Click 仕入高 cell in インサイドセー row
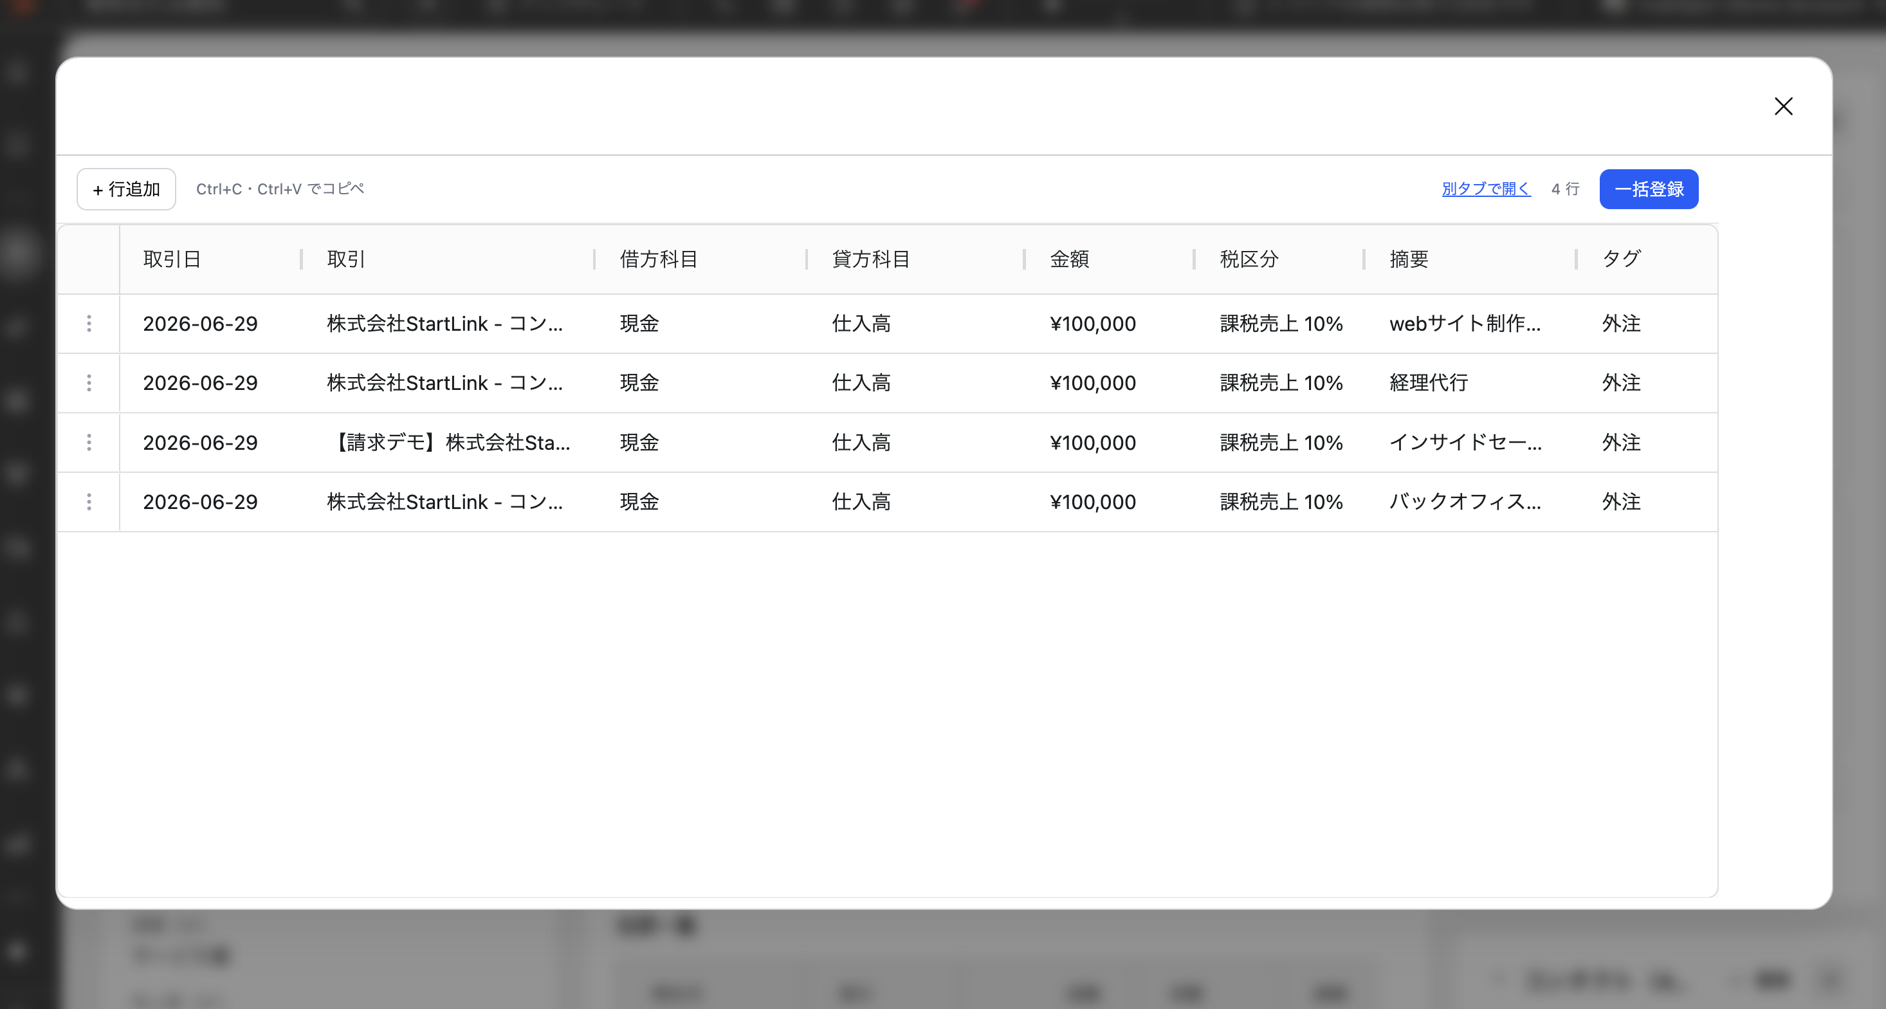 pos(915,442)
